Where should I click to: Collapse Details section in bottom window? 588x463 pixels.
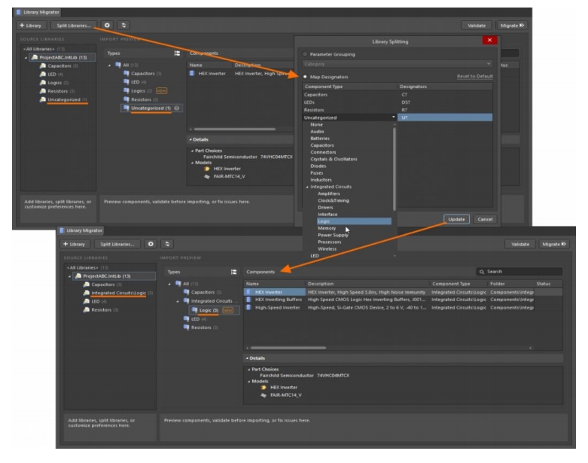pyautogui.click(x=247, y=358)
